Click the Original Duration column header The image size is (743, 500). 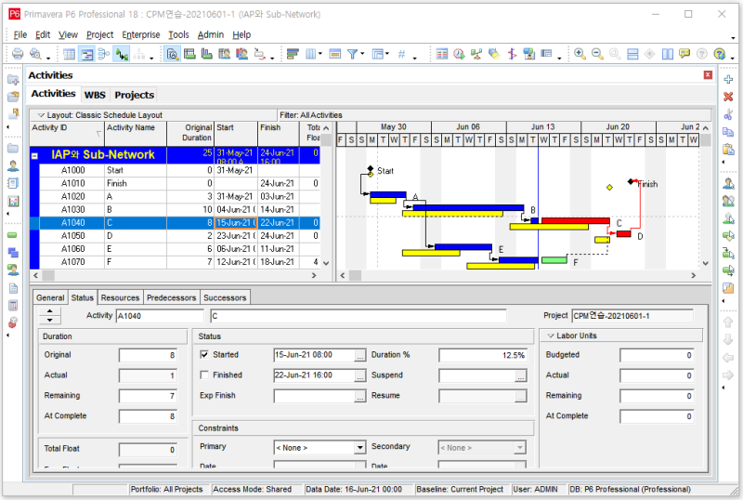point(190,133)
